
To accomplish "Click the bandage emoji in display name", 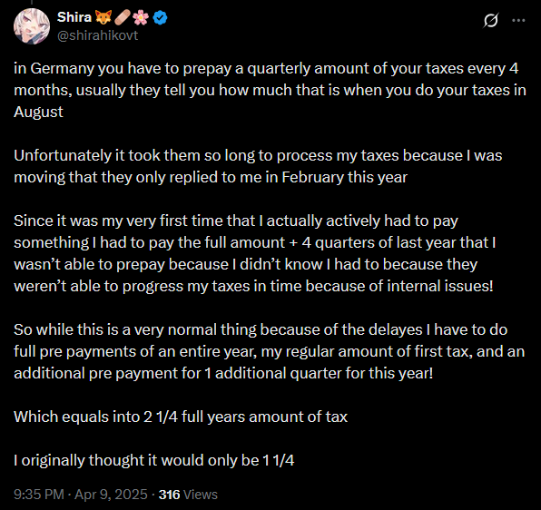I will 123,17.
